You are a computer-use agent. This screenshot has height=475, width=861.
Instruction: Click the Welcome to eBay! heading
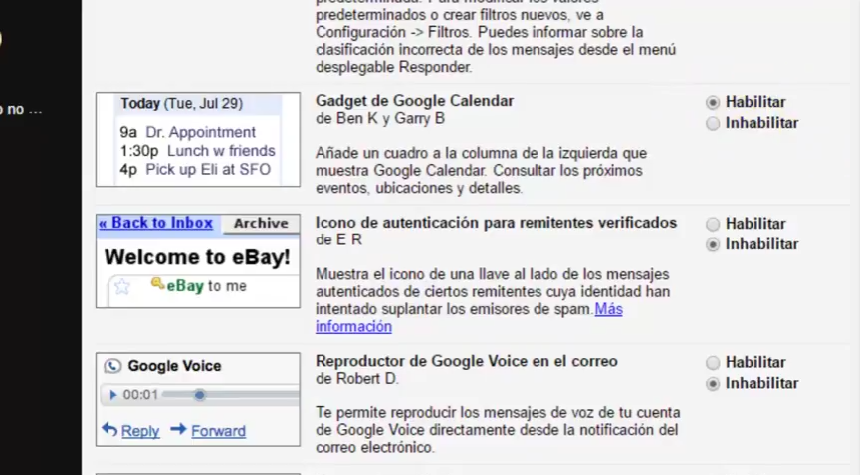point(197,257)
